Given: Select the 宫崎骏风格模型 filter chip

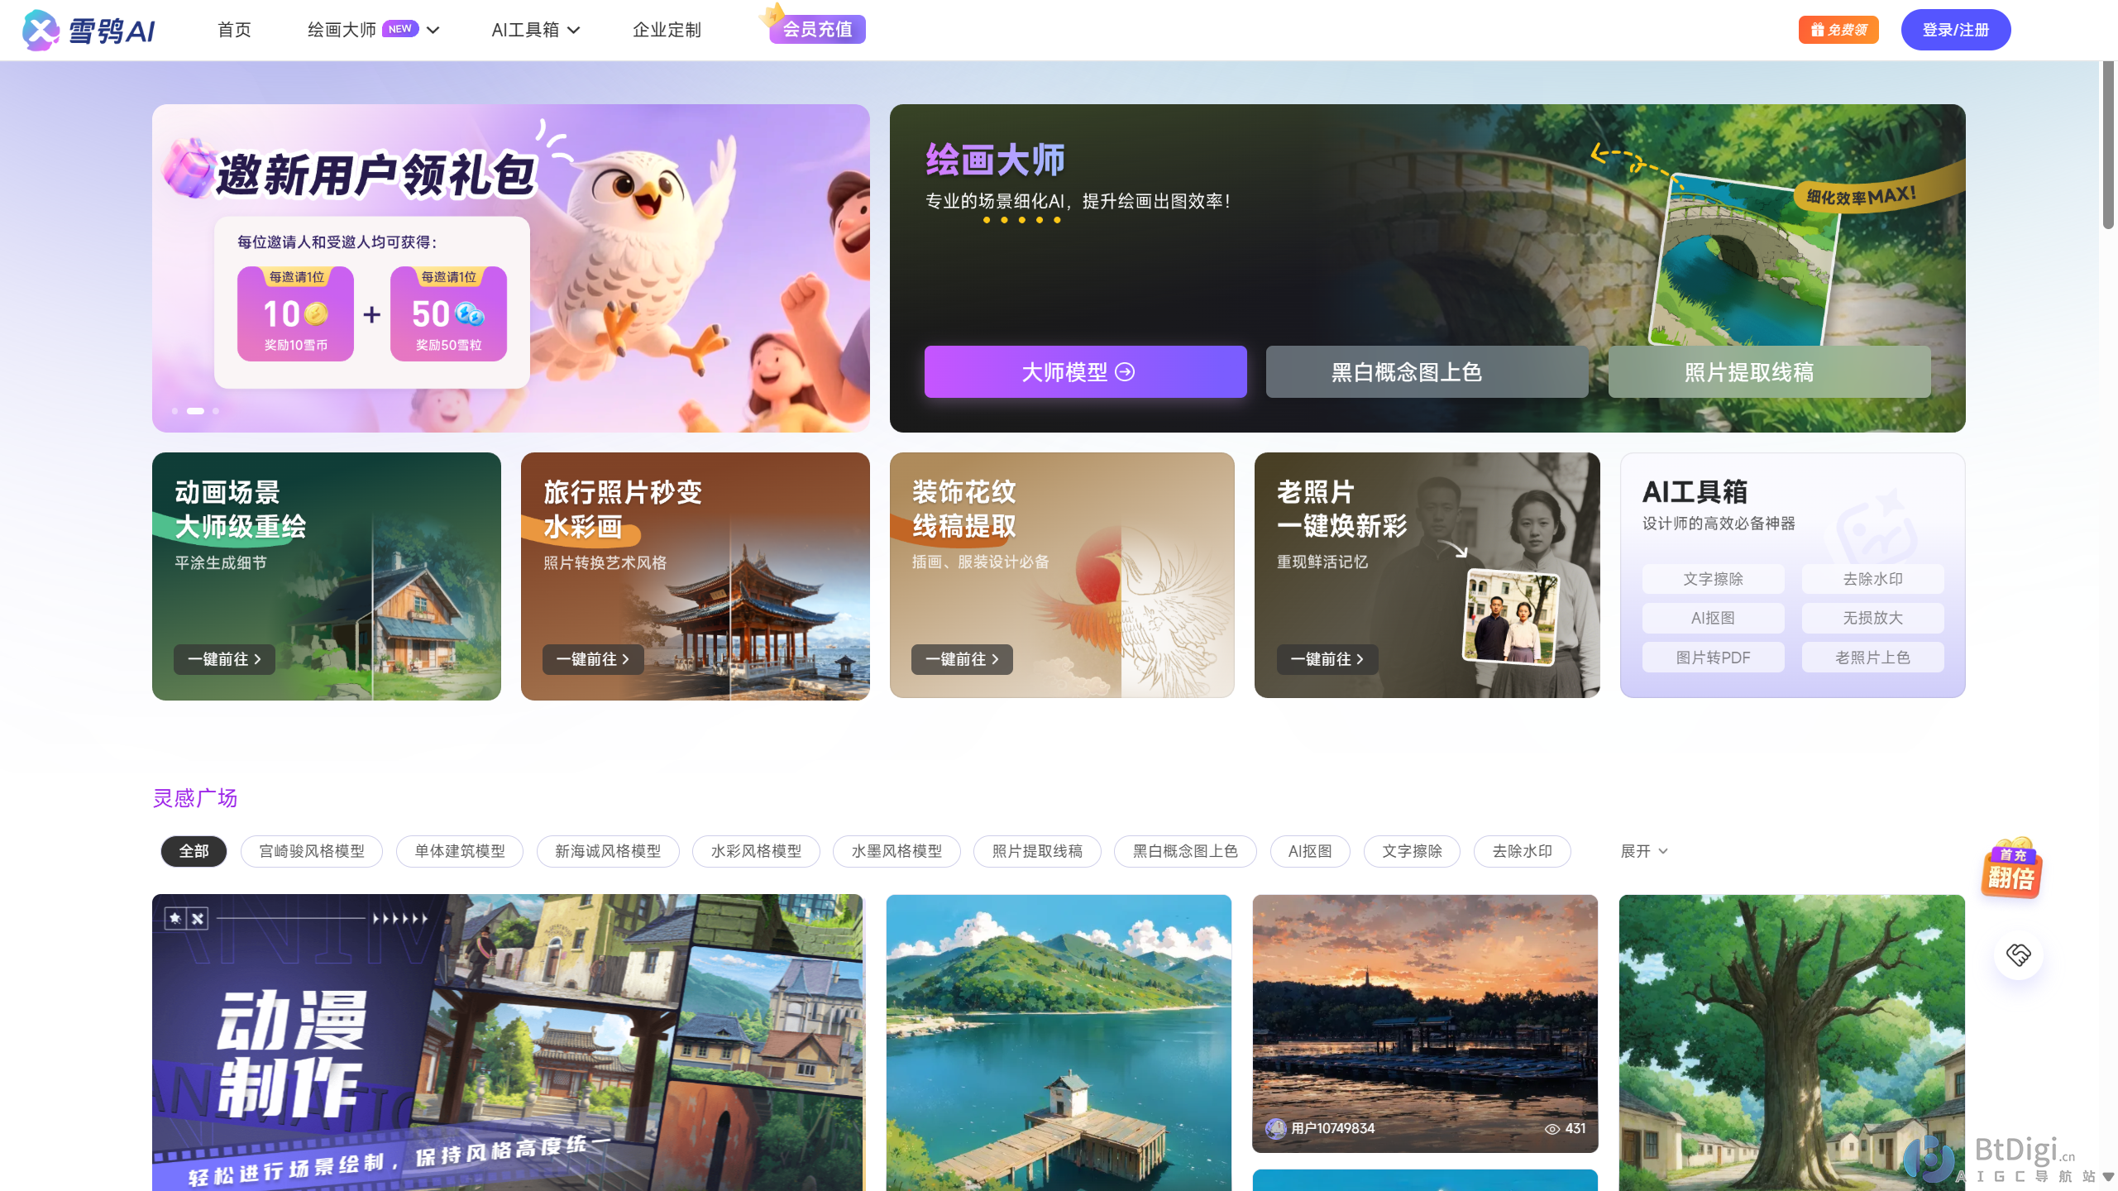Looking at the screenshot, I should pos(311,851).
